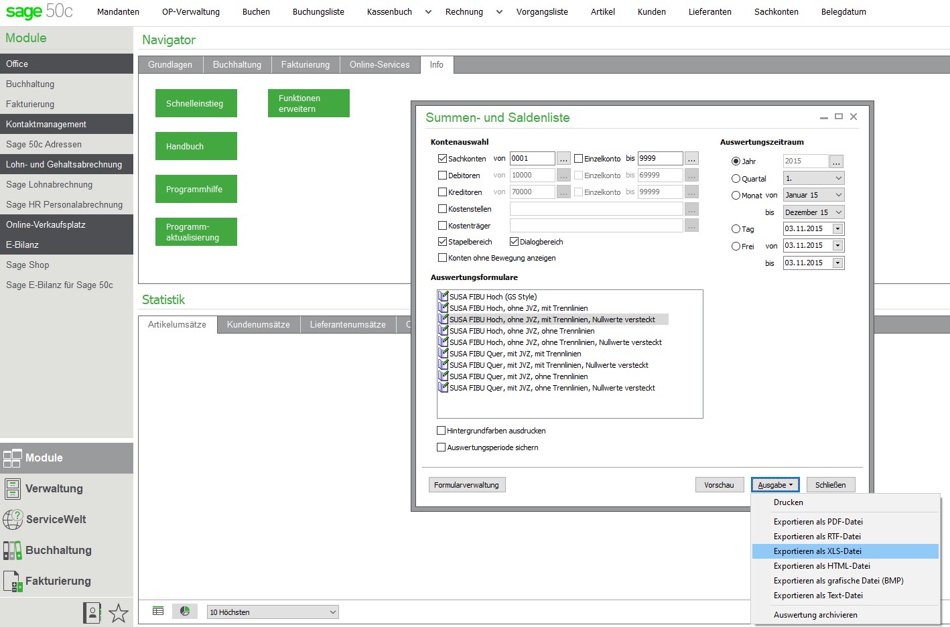Image resolution: width=950 pixels, height=627 pixels.
Task: Switch statistics to table view icon
Action: [158, 611]
